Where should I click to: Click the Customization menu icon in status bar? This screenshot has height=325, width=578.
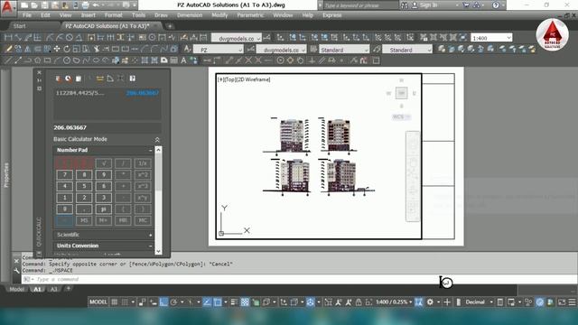pyautogui.click(x=572, y=302)
